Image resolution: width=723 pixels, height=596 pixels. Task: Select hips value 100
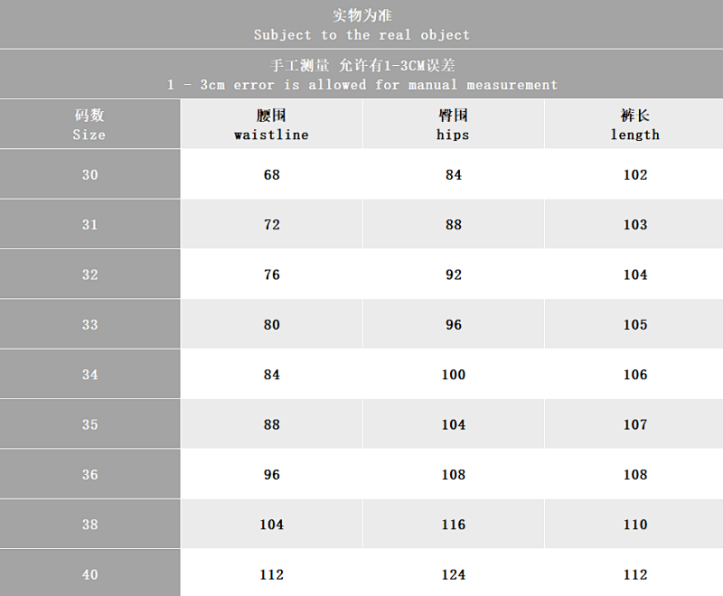[x=454, y=375]
